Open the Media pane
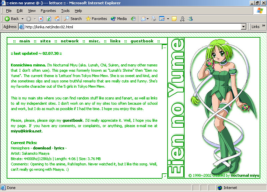 [x=119, y=19]
